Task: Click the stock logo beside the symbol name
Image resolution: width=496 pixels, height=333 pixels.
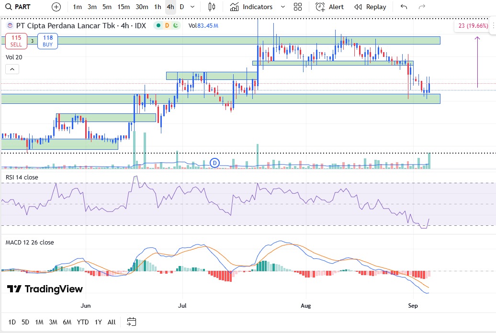Action: coord(10,26)
